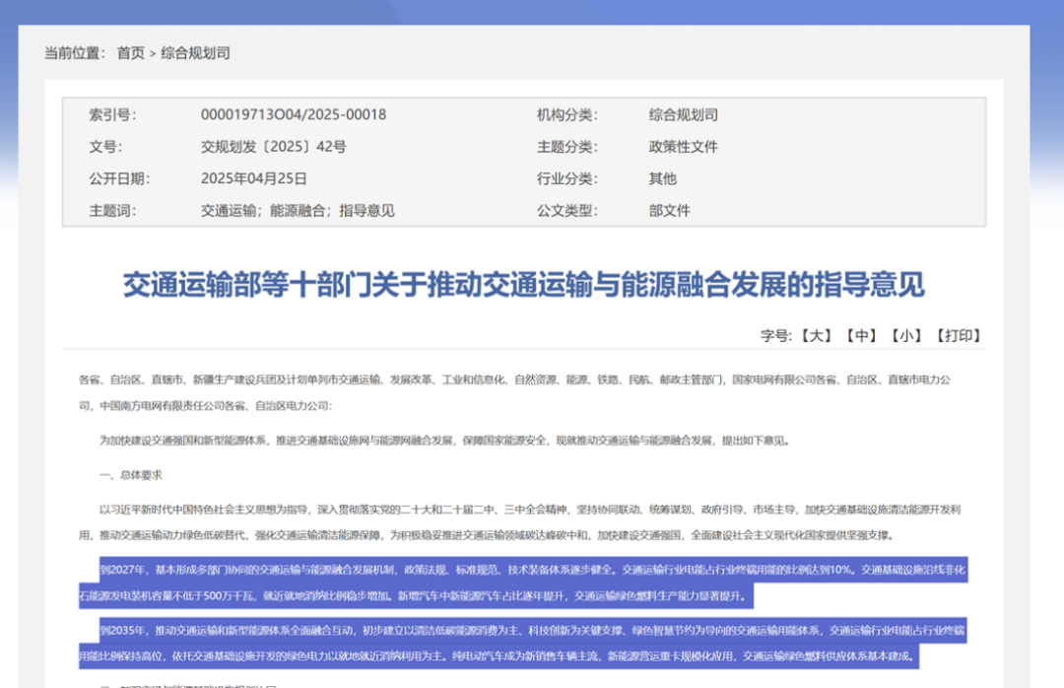Click the publication date 2025年04月25日
The width and height of the screenshot is (1064, 688).
(x=254, y=178)
